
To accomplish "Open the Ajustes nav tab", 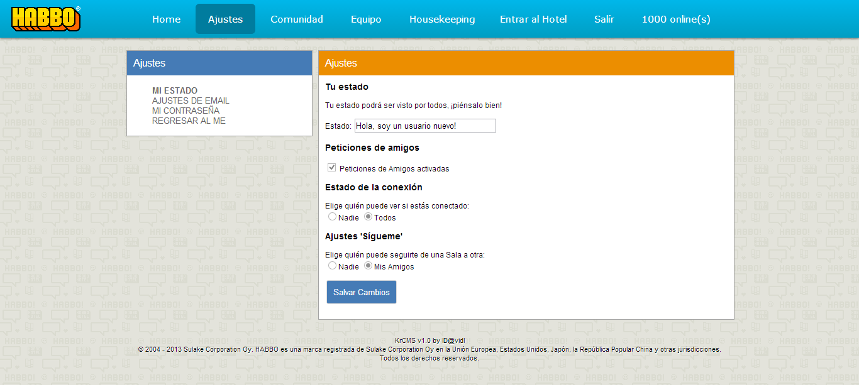I will point(225,19).
